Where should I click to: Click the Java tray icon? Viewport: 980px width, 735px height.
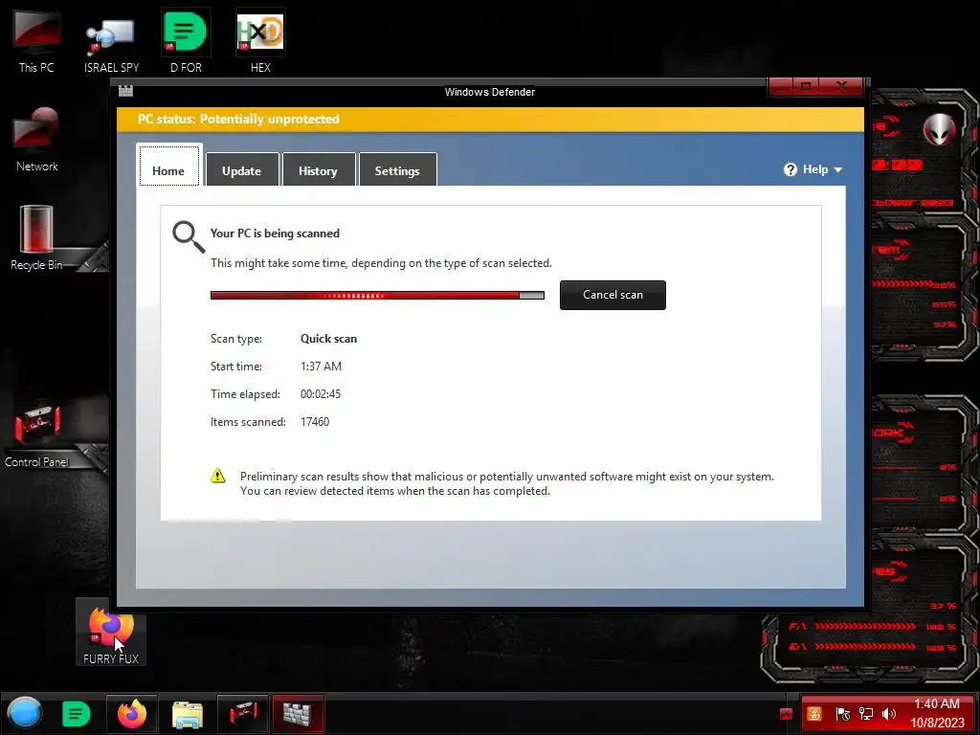click(x=814, y=714)
